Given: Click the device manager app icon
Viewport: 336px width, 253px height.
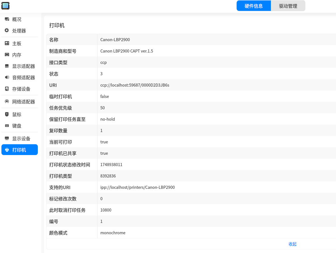Looking at the screenshot, I should coord(5,6).
